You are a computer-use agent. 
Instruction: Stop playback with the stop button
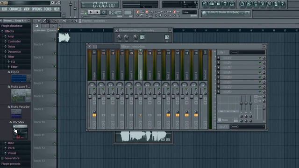tap(97, 13)
